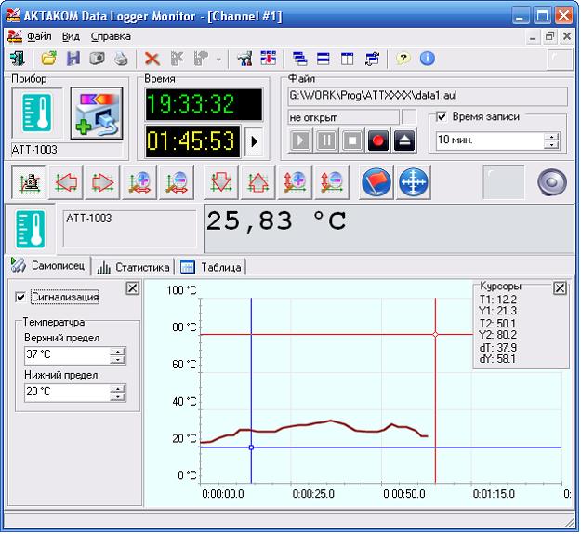Open the Файл menu
The width and height of the screenshot is (581, 534).
click(x=38, y=36)
